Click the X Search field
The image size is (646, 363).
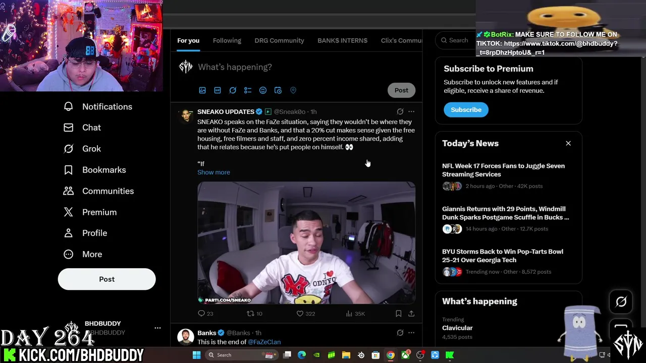pyautogui.click(x=456, y=40)
